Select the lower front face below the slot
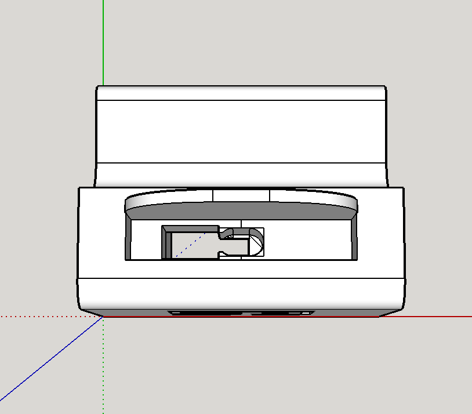The width and height of the screenshot is (472, 414). (241, 293)
